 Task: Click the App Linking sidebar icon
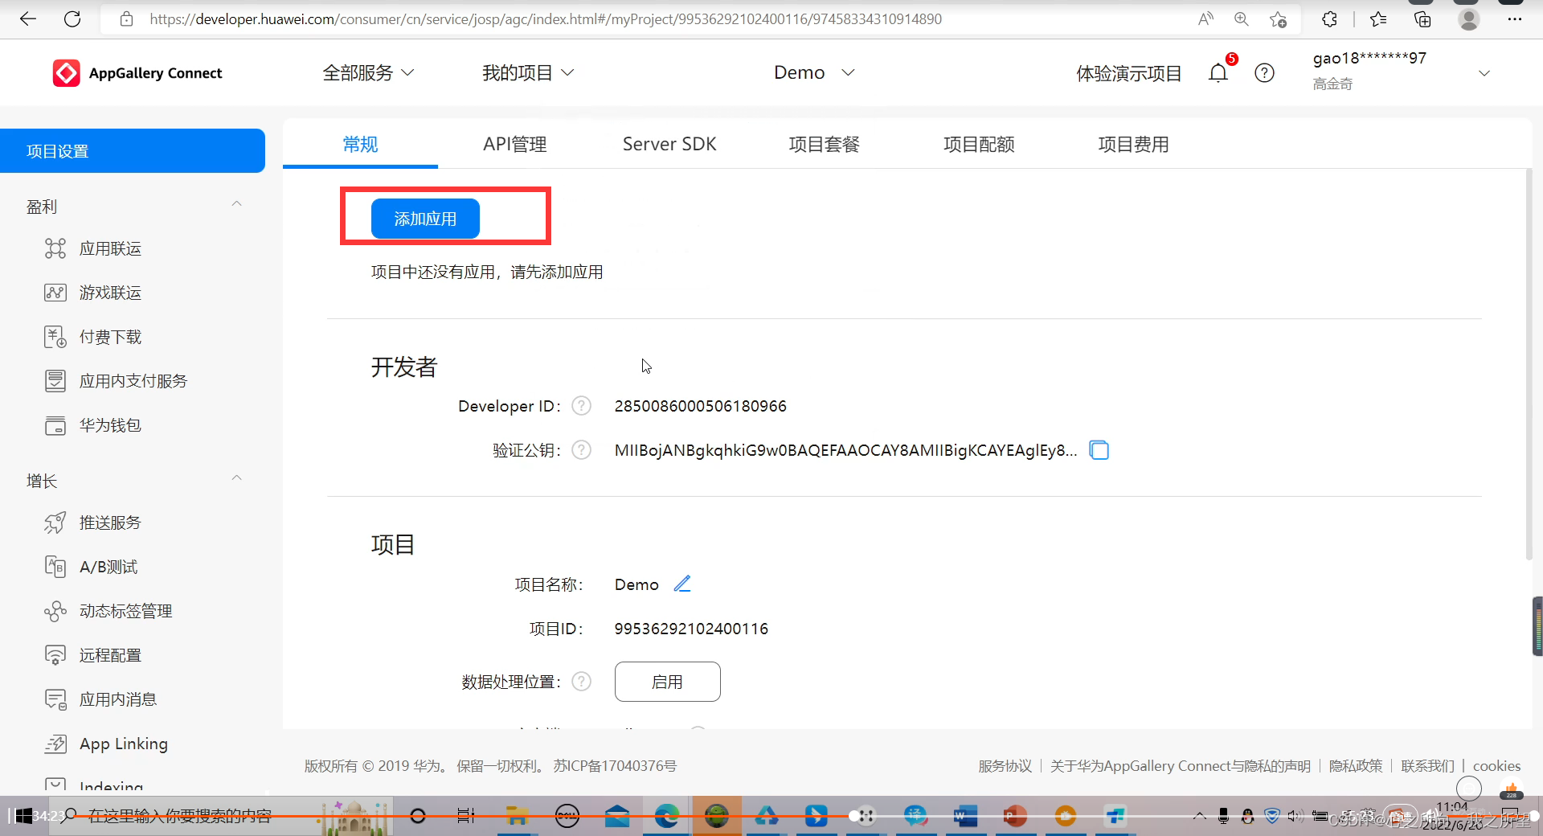pyautogui.click(x=55, y=744)
